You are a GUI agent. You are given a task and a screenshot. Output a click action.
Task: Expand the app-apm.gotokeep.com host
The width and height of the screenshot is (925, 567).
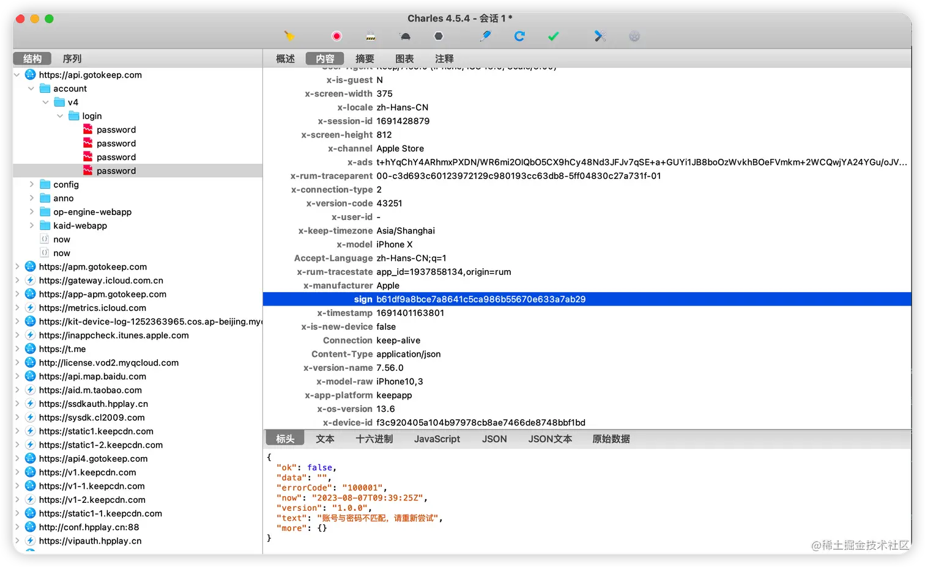(x=17, y=294)
